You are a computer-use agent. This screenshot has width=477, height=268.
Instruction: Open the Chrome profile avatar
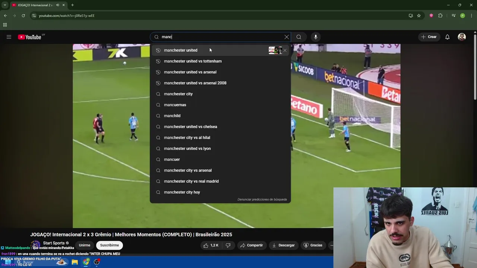coord(462,16)
